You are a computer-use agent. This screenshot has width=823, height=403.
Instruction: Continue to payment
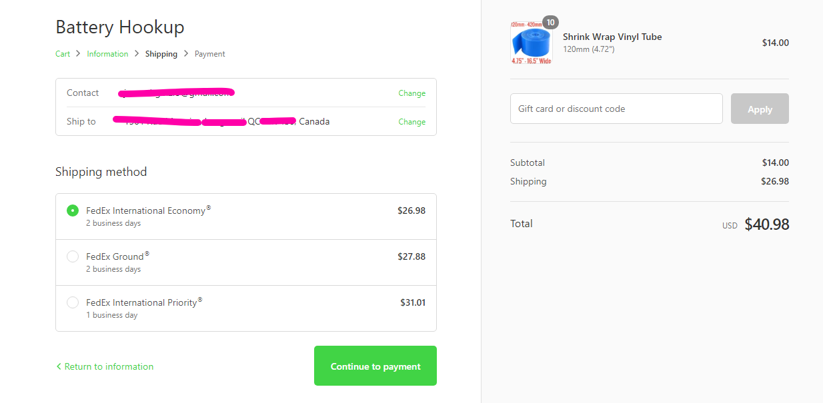pos(375,366)
